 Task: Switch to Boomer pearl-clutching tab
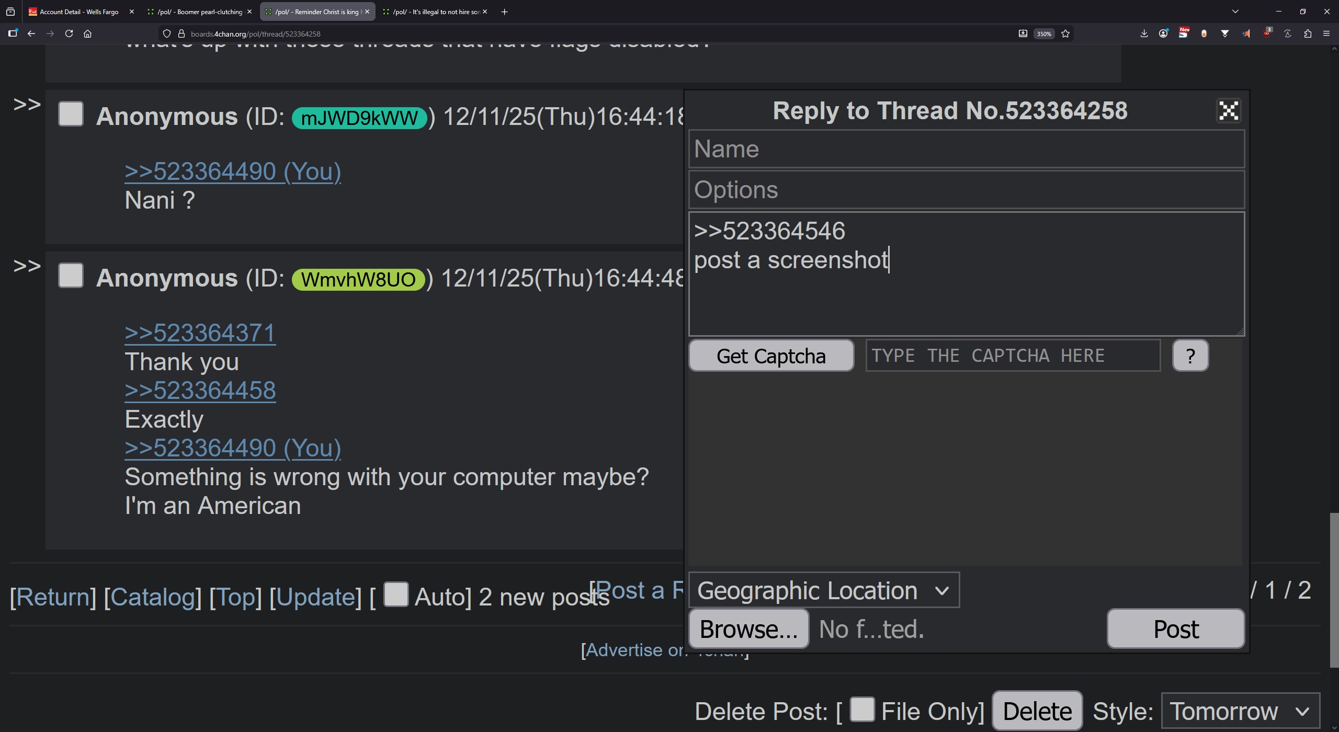[200, 12]
